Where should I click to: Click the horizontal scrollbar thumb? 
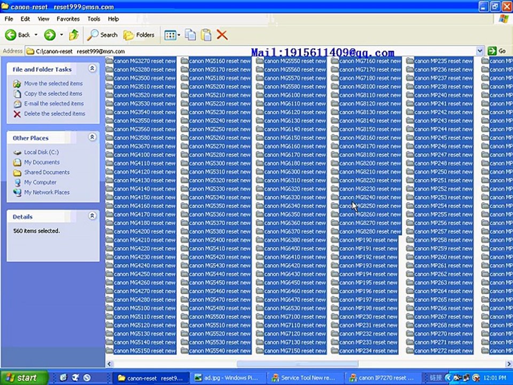tap(298, 364)
